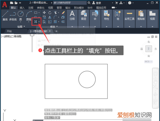The width and height of the screenshot is (160, 121).
Task: Select the Explode box tool icon
Action: pyautogui.click(x=63, y=17)
